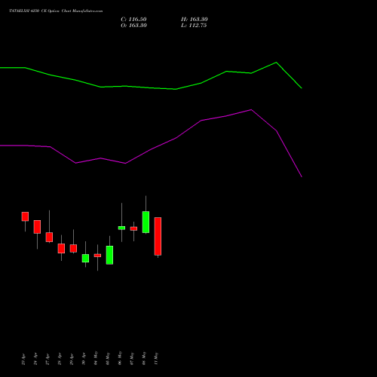Click the '29 Apr' date label
Viewport: 377px width, 377px height.
tap(72, 359)
